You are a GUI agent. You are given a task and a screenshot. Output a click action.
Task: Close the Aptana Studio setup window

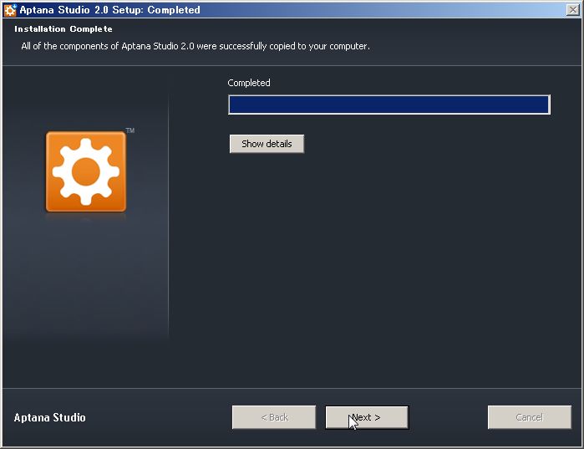pyautogui.click(x=572, y=10)
